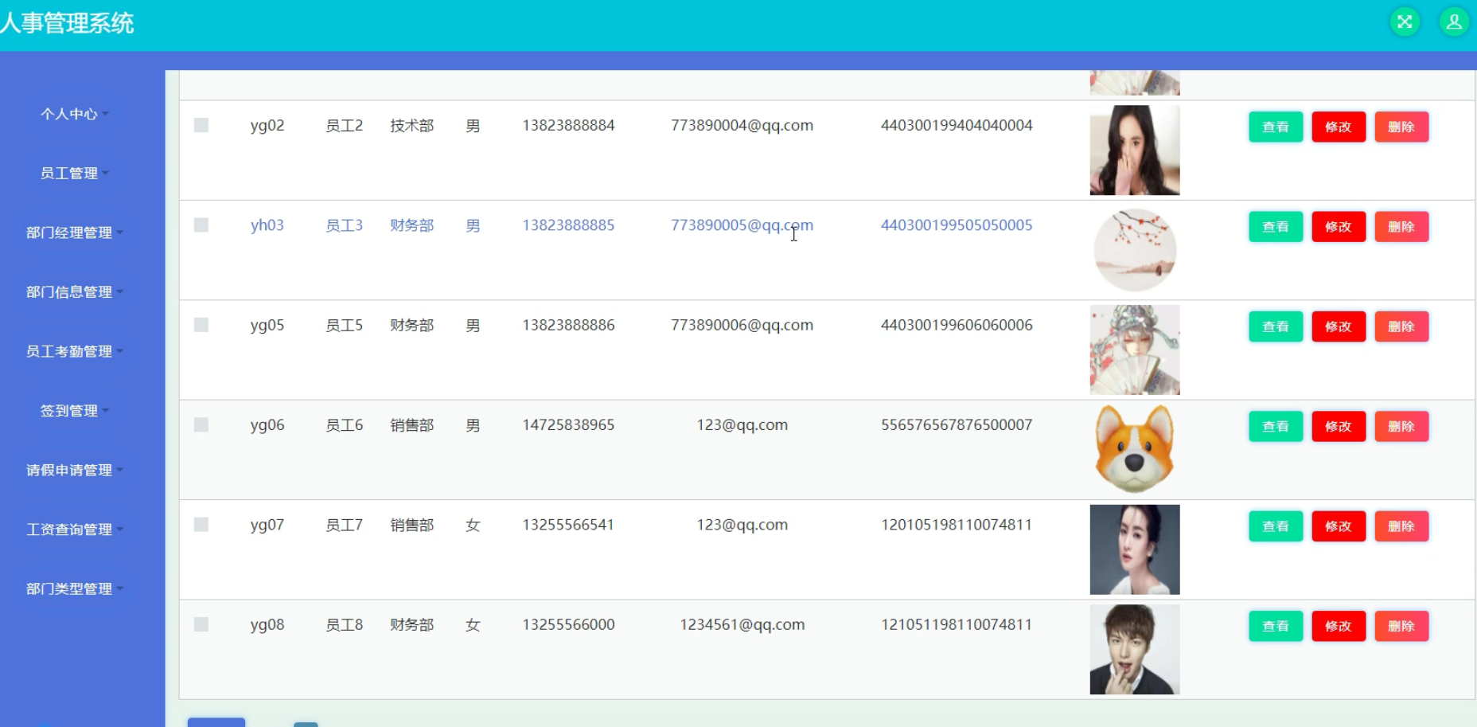The width and height of the screenshot is (1477, 727).
Task: Click email 1234561@qq.com
Action: [x=742, y=625]
